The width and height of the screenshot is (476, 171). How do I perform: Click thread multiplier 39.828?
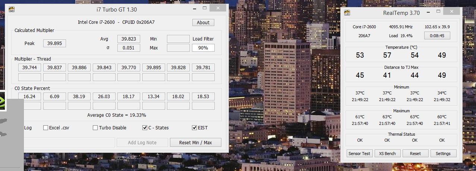click(178, 67)
